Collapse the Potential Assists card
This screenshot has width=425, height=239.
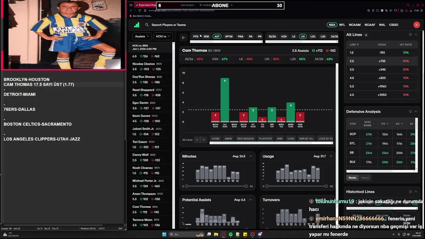pyautogui.click(x=251, y=200)
